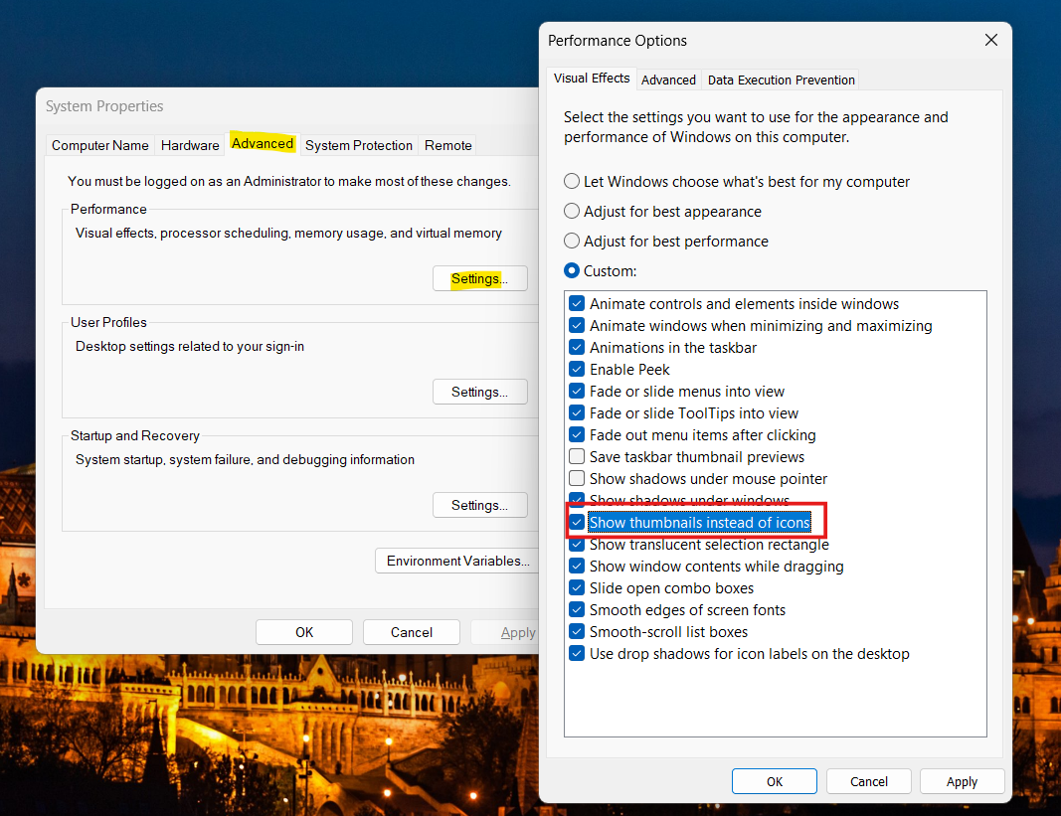
Task: Uncheck Smooth-scroll list boxes
Action: [577, 632]
